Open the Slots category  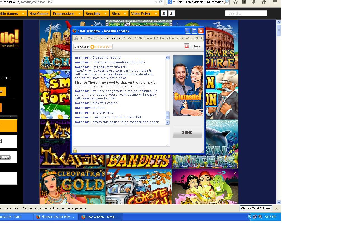[x=116, y=13]
